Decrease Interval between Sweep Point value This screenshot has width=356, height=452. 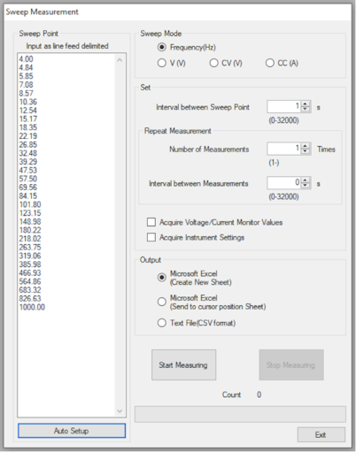[306, 110]
